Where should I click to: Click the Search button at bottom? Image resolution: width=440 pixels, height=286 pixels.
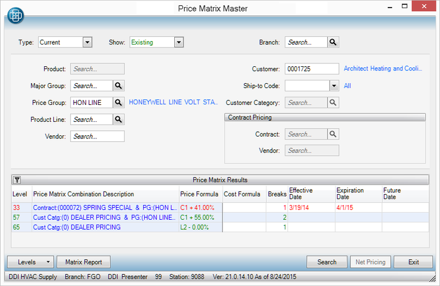[327, 262]
